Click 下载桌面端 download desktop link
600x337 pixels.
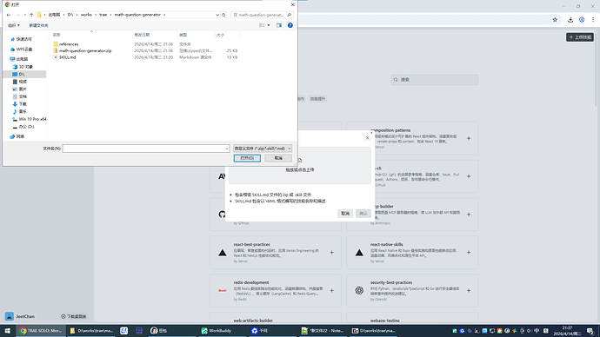[73, 316]
